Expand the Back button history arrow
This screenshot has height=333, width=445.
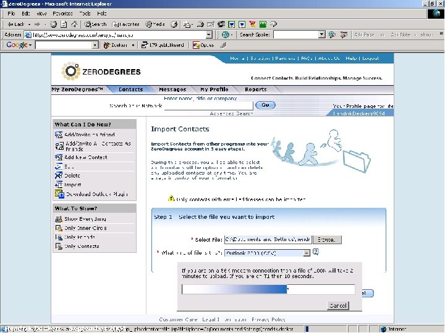coord(29,25)
